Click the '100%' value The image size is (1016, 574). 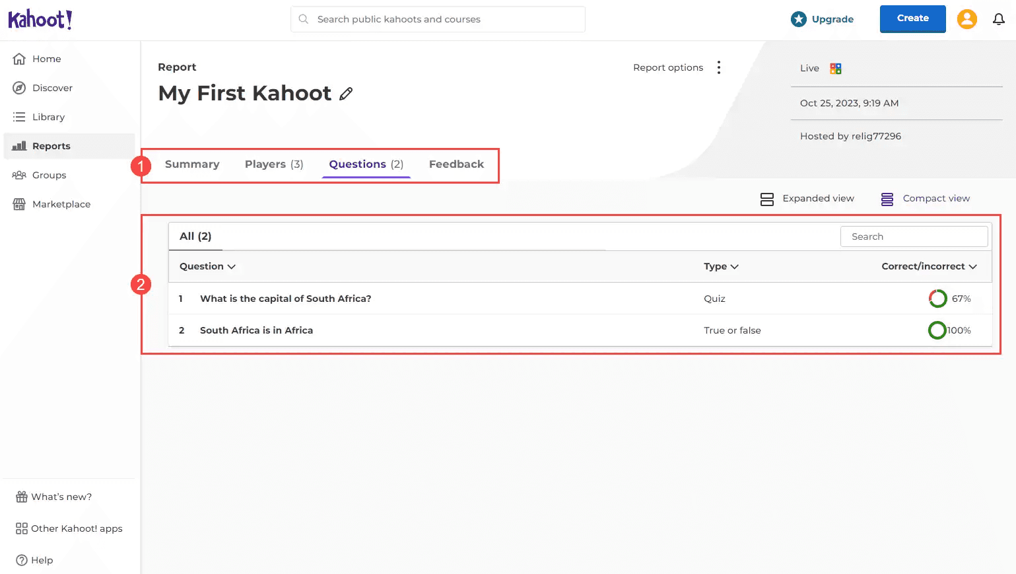(959, 330)
